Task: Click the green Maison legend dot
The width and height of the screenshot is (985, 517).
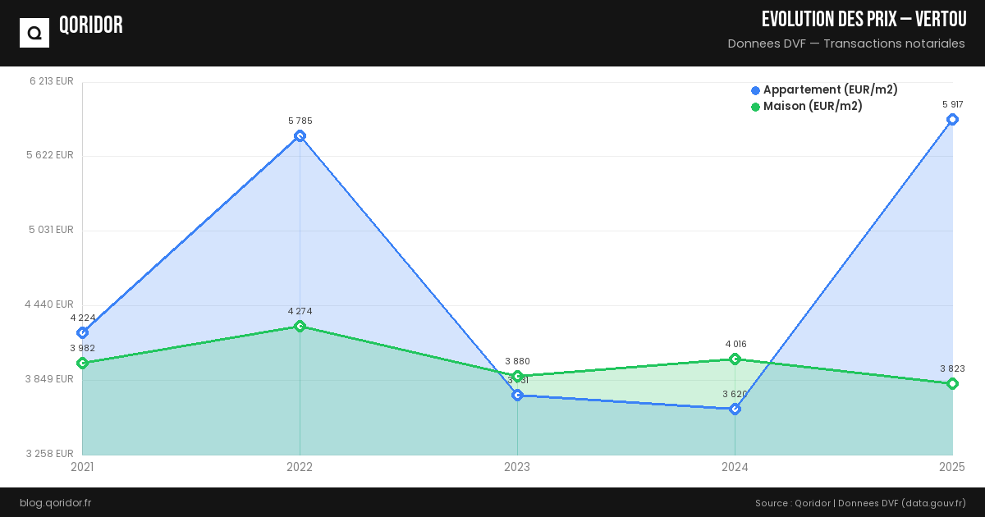Action: [755, 107]
